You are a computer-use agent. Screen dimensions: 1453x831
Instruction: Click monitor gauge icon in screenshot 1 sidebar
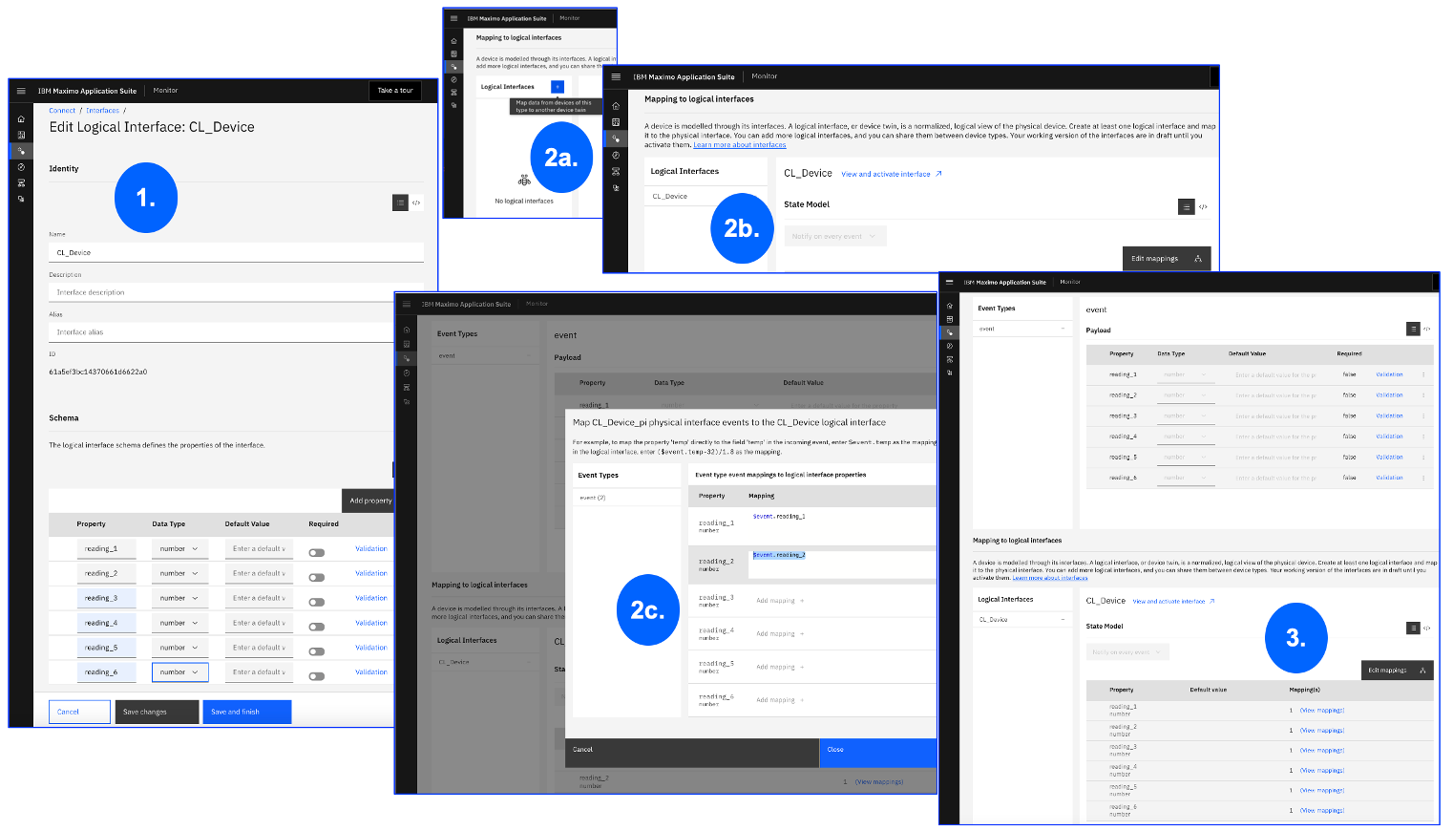click(x=21, y=167)
